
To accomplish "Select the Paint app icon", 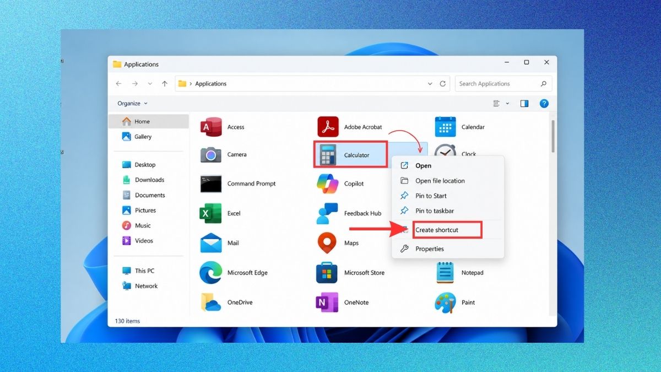I will tap(445, 303).
